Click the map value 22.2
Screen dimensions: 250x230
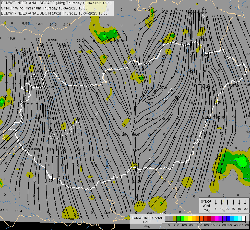coord(136,181)
